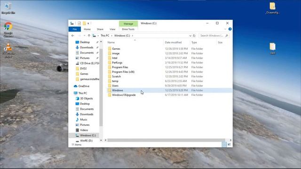Switch to the View ribbon tab
301x169 pixels.
coord(112,29)
